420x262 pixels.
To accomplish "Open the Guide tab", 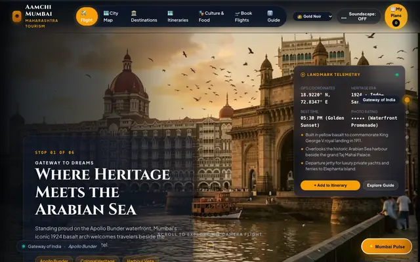I will 274,16.
